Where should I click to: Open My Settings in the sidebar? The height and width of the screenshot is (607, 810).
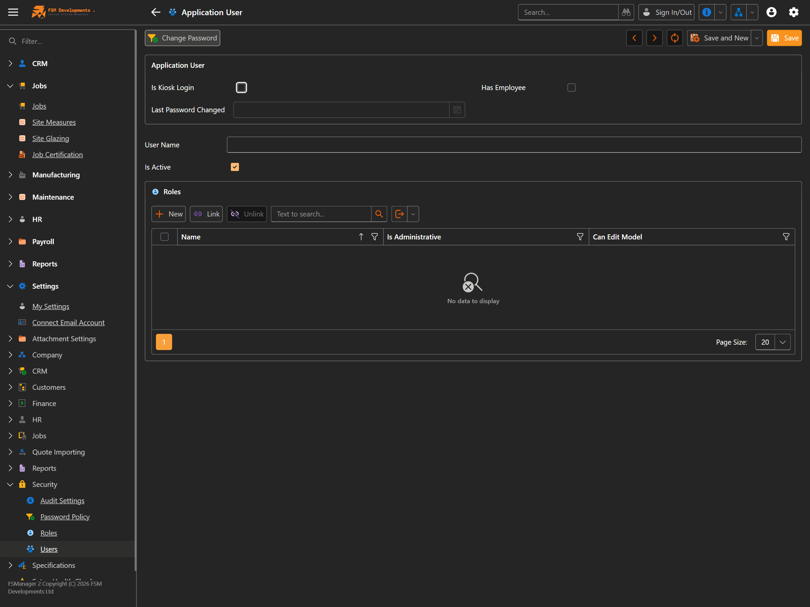pyautogui.click(x=51, y=306)
